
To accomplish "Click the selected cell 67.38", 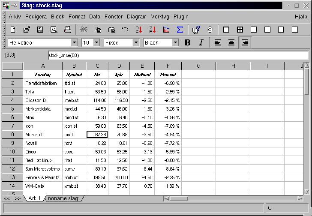I will click(x=97, y=135).
